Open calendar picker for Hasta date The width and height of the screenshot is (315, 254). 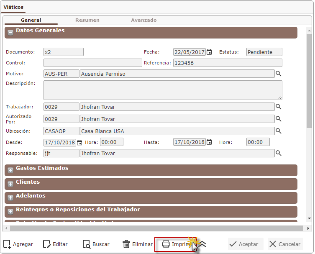click(x=209, y=142)
